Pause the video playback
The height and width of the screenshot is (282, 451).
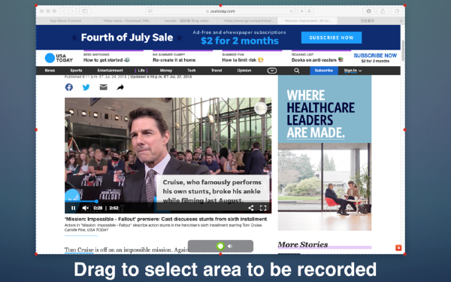(74, 208)
